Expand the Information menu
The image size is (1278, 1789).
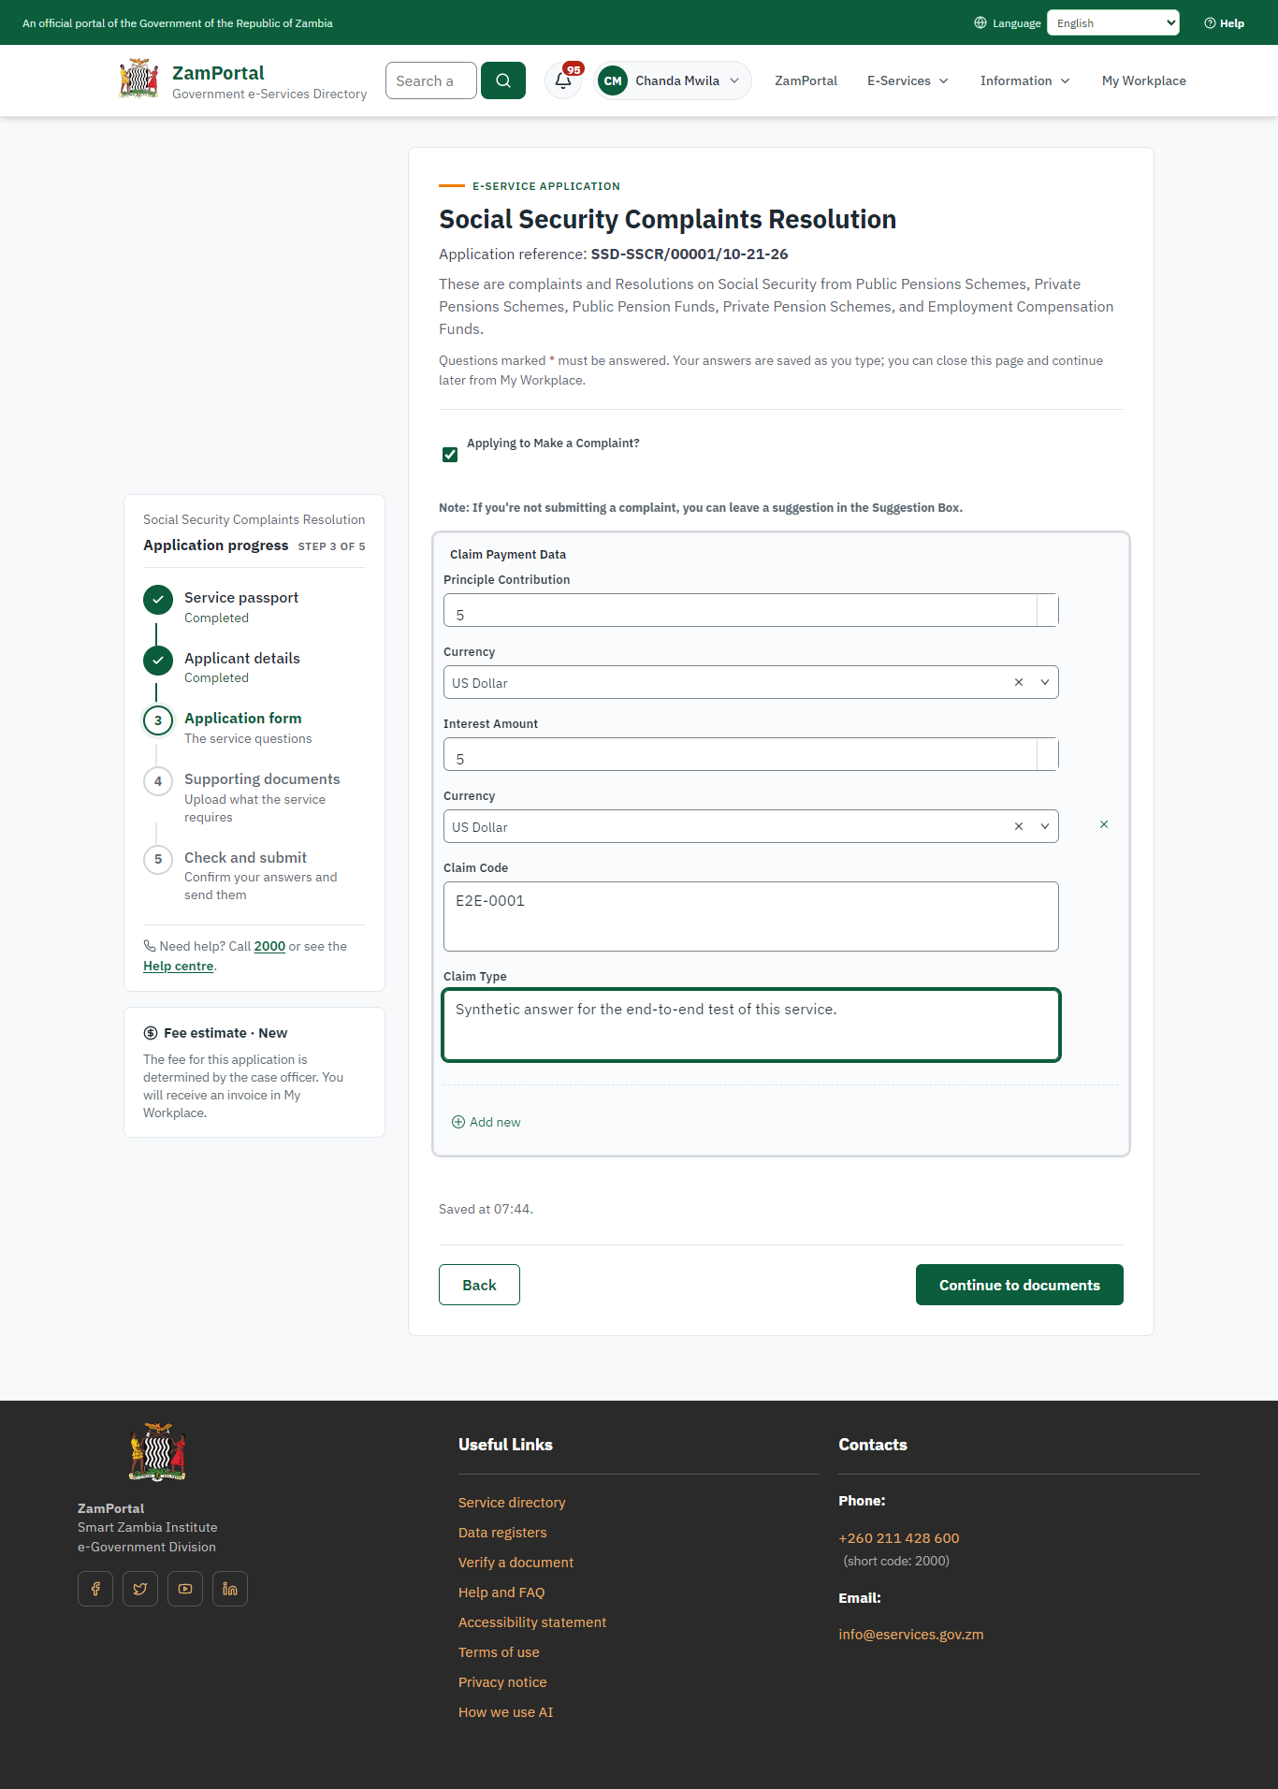1024,80
